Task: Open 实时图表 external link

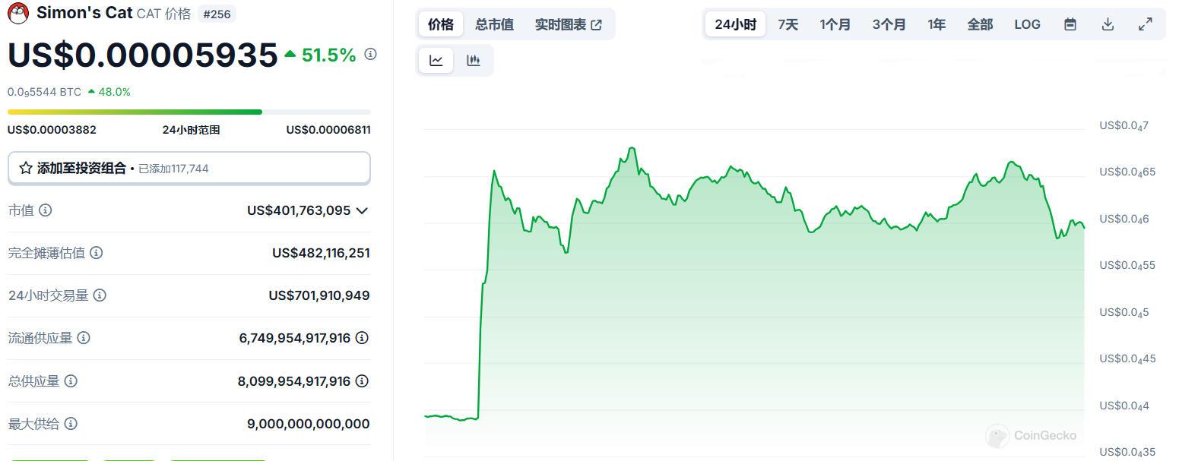Action: tap(568, 24)
